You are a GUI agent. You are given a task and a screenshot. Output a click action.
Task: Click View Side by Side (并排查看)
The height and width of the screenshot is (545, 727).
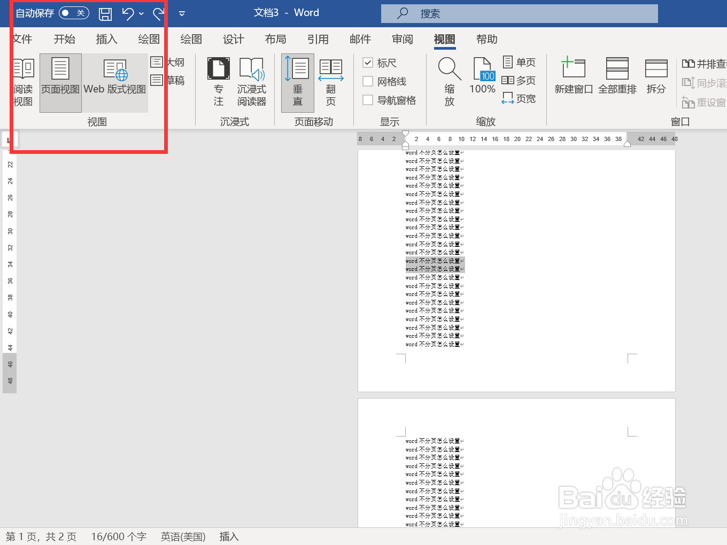point(705,64)
